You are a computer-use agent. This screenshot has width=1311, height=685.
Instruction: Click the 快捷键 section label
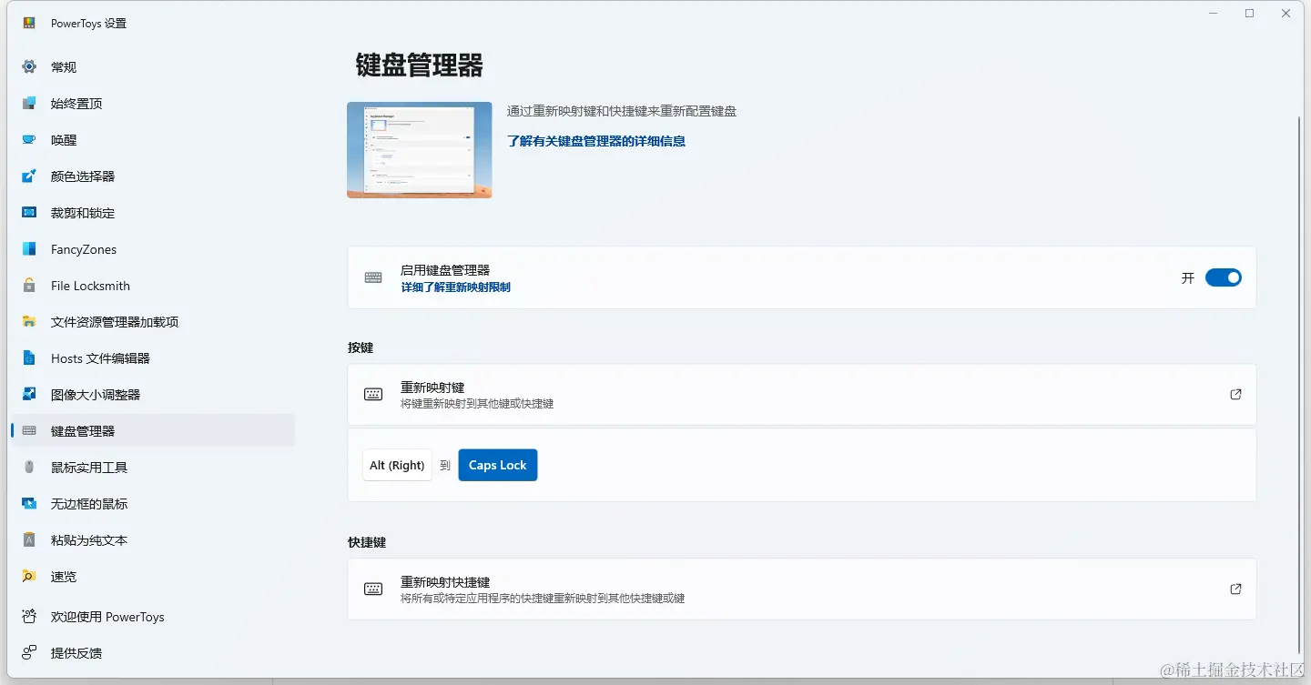point(367,542)
